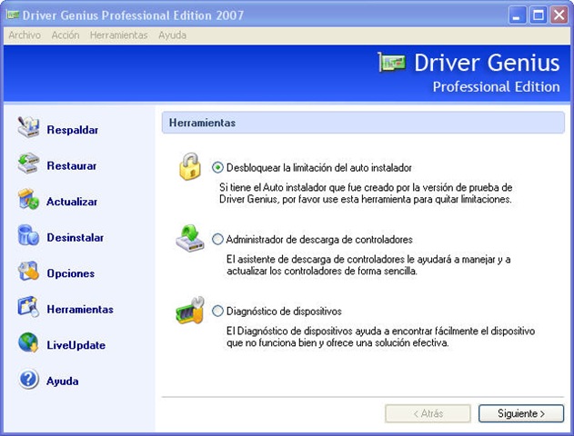Viewport: 574px width, 436px height.
Task: Click the Restaurar restore icon
Action: (28, 163)
